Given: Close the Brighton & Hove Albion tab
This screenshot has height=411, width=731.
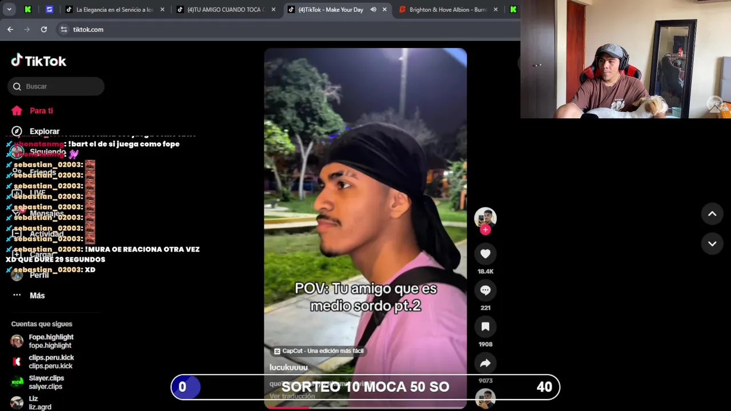Looking at the screenshot, I should (495, 10).
